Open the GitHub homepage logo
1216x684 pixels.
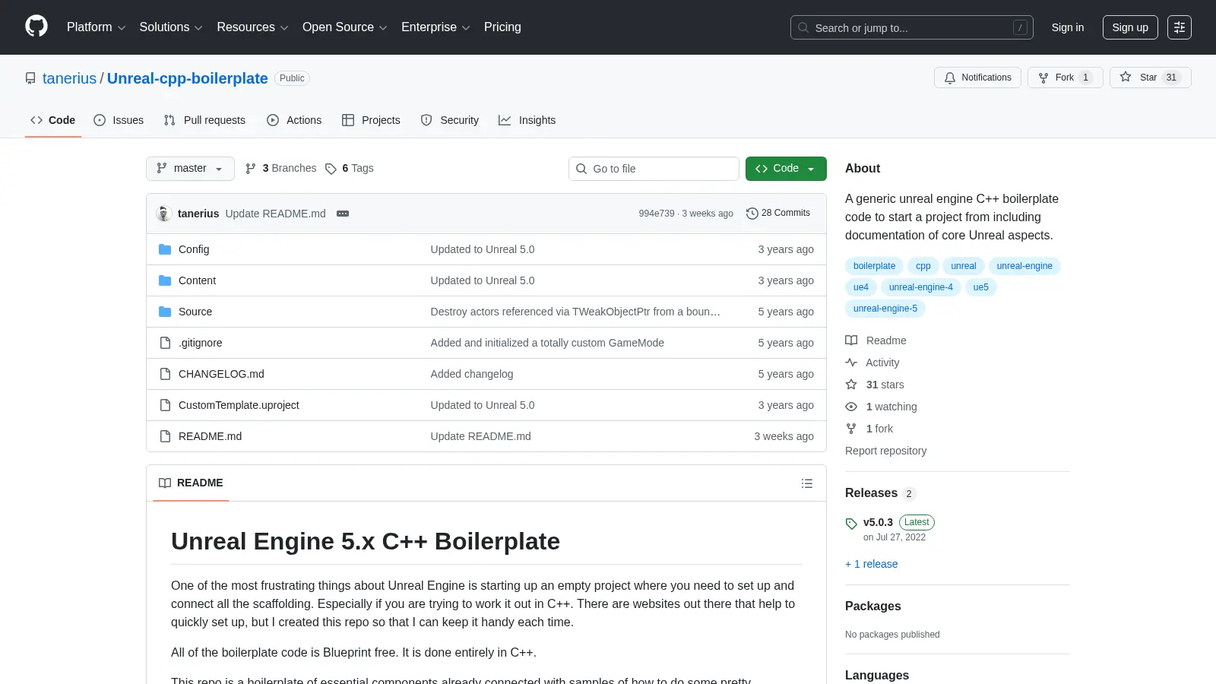point(36,27)
